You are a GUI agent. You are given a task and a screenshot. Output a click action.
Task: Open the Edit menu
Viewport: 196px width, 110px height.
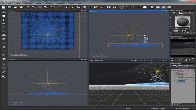[x=9, y=3]
